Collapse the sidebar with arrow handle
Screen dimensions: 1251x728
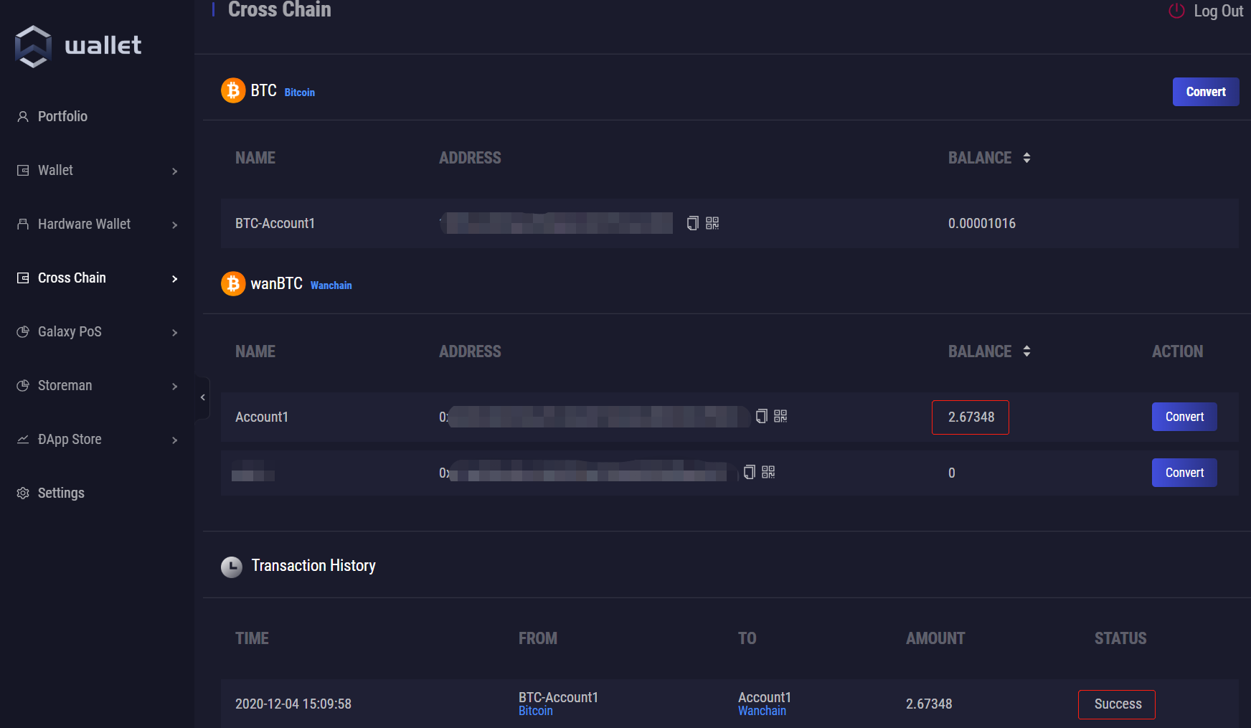202,397
